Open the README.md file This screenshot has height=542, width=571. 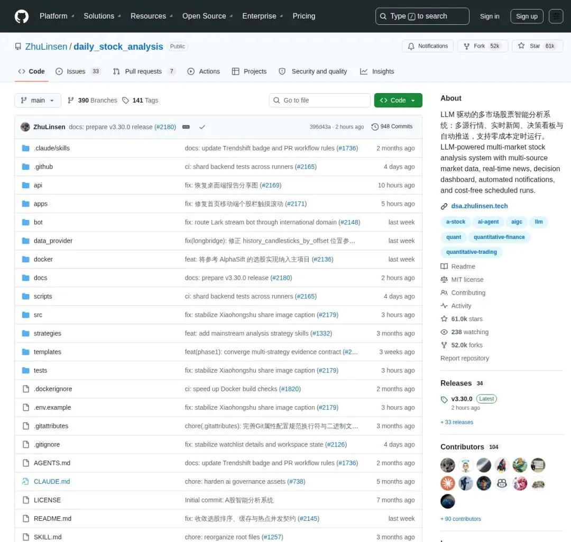pyautogui.click(x=52, y=519)
